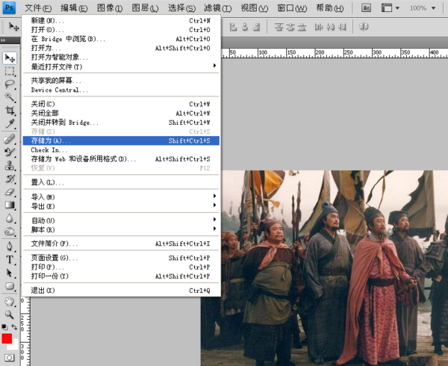Expand the 导出 submenu
Viewport: 448px width, 366px height.
coord(121,206)
